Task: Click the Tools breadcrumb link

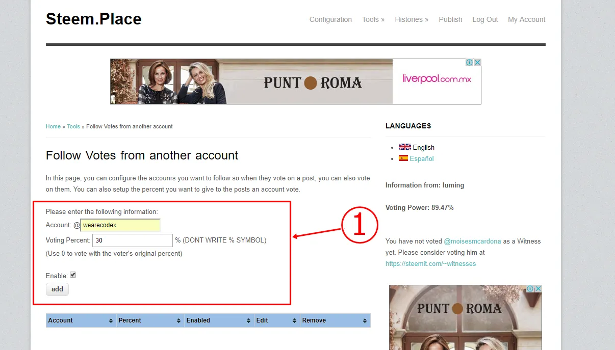Action: (x=73, y=126)
